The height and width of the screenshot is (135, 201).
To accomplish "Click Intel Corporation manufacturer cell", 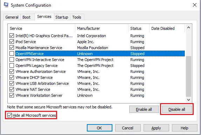I will pos(91,36).
